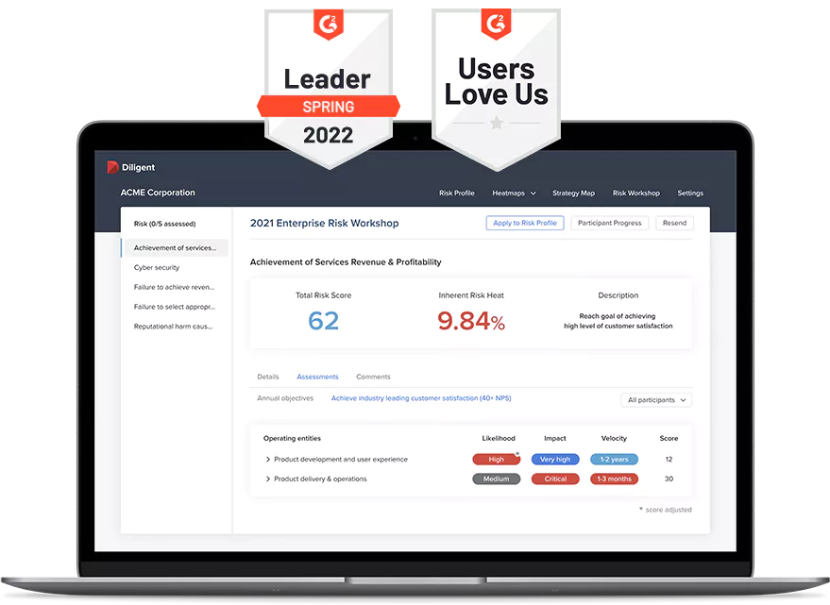Viewport: 830px width, 605px height.
Task: Select 'Failure to achieve reven...' risk
Action: [x=174, y=287]
